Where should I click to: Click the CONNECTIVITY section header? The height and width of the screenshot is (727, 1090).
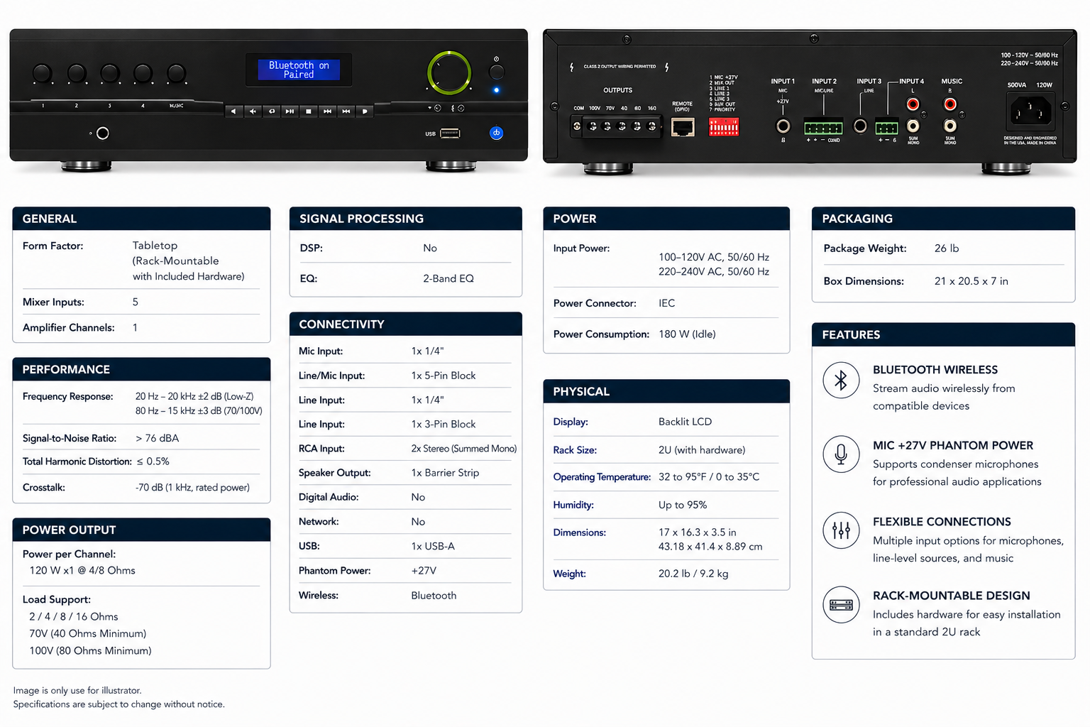(x=406, y=324)
